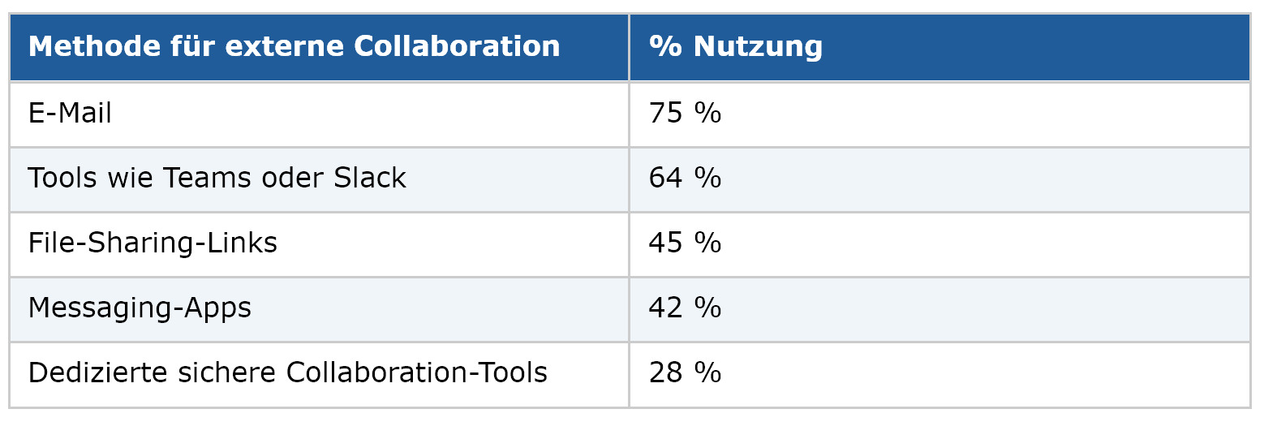The height and width of the screenshot is (422, 1264).
Task: Click the word 'Collaboration' in header
Action: 457,46
